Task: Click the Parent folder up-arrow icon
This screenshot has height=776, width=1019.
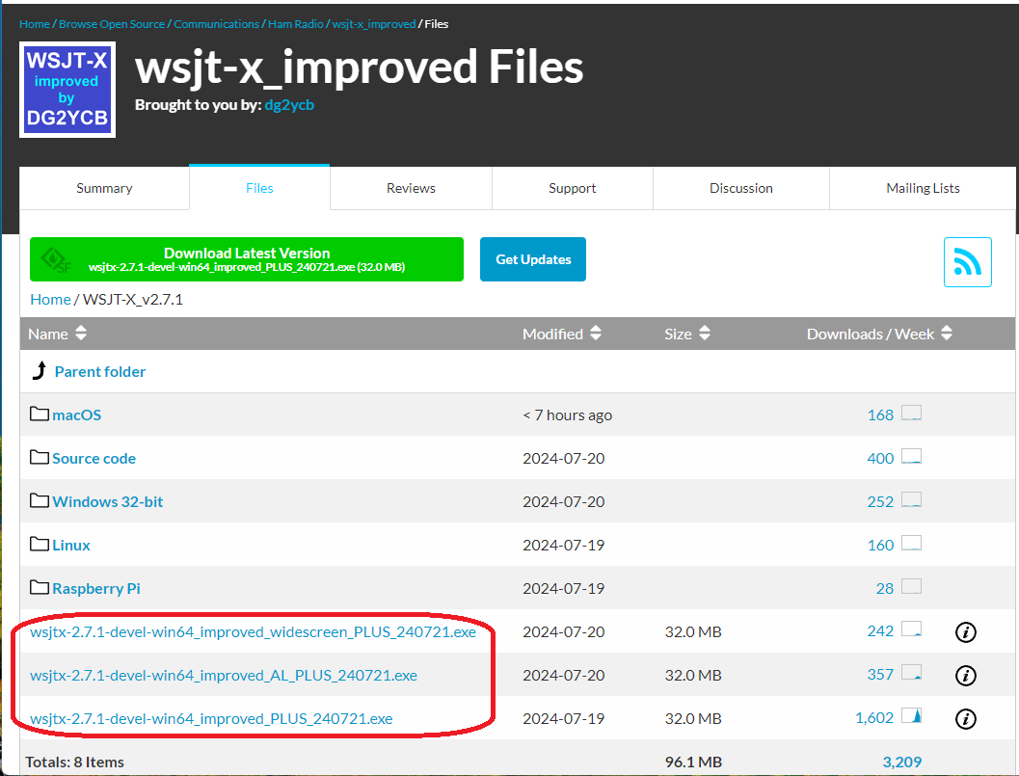Action: pos(40,370)
